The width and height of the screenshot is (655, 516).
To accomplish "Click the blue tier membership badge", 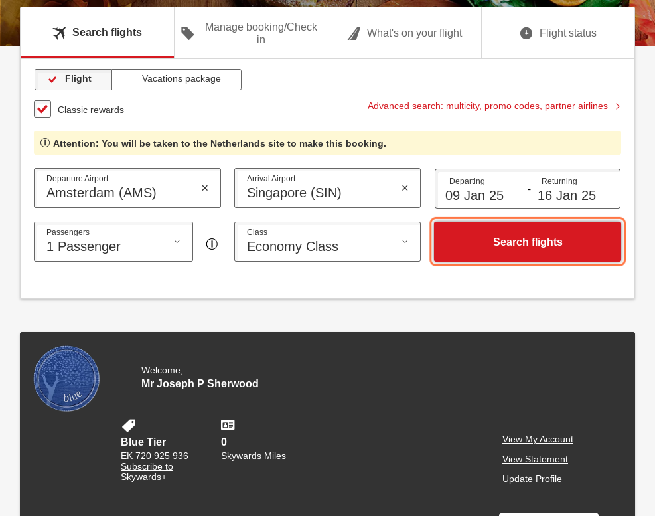I will 66,379.
